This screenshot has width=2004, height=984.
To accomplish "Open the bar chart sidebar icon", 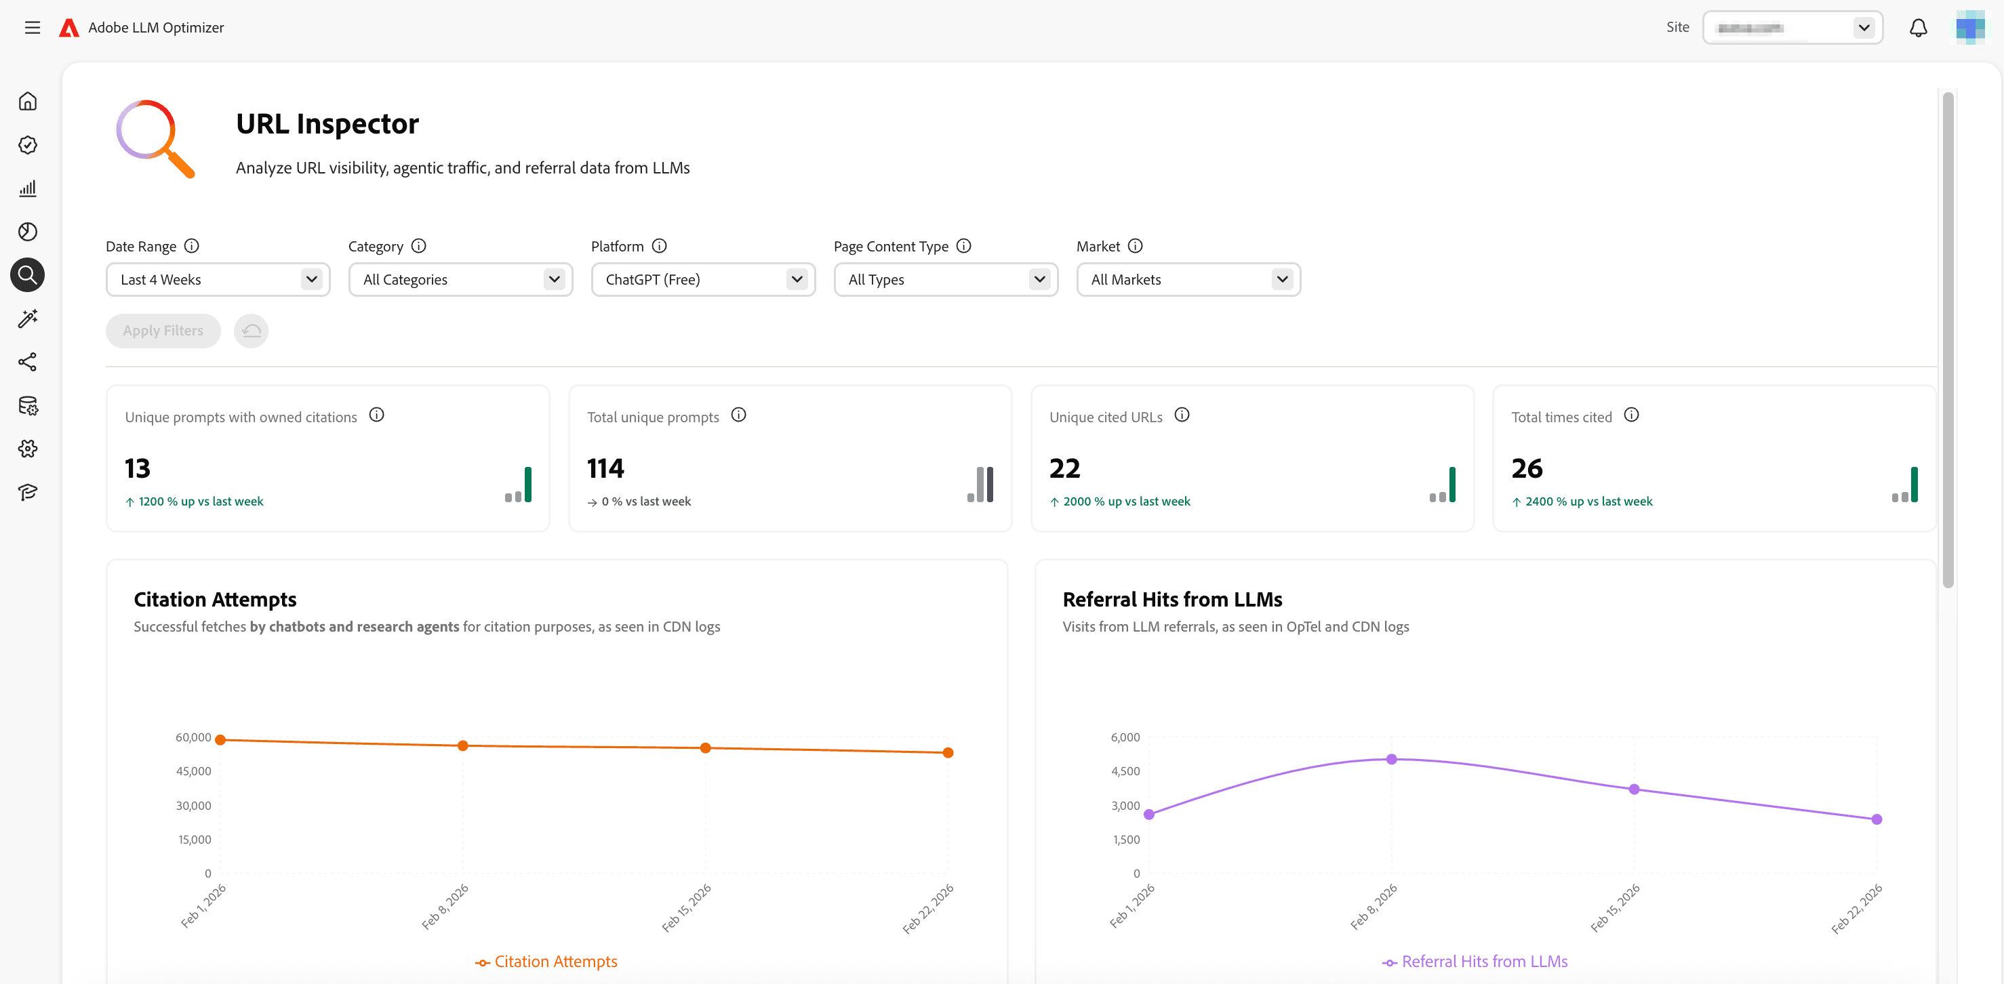I will (x=28, y=188).
